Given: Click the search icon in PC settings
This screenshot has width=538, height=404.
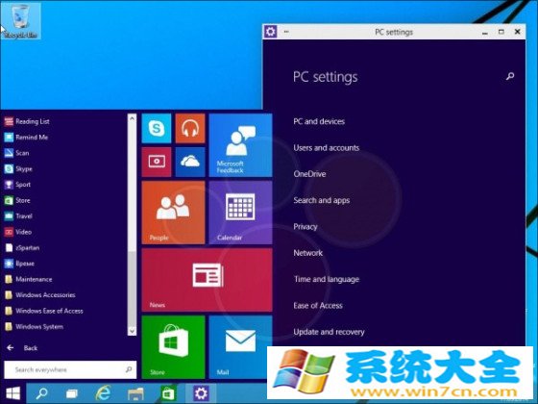Looking at the screenshot, I should [510, 76].
